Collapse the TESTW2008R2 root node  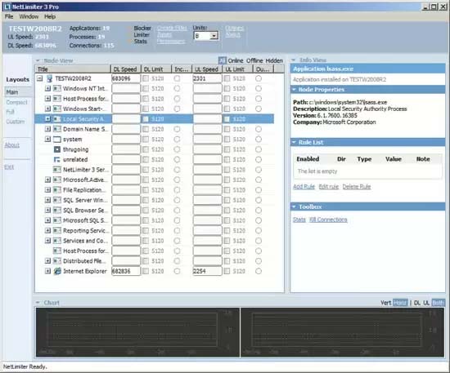pyautogui.click(x=39, y=78)
